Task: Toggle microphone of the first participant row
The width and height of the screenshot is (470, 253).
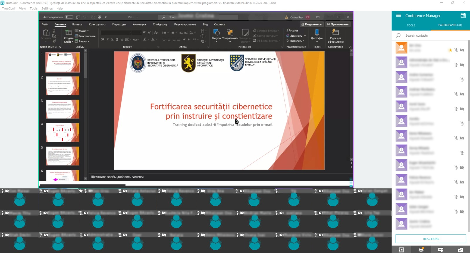Action: tap(456, 50)
